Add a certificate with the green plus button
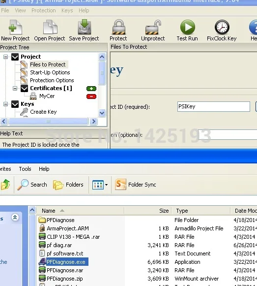This screenshot has height=286, width=257. point(91,89)
